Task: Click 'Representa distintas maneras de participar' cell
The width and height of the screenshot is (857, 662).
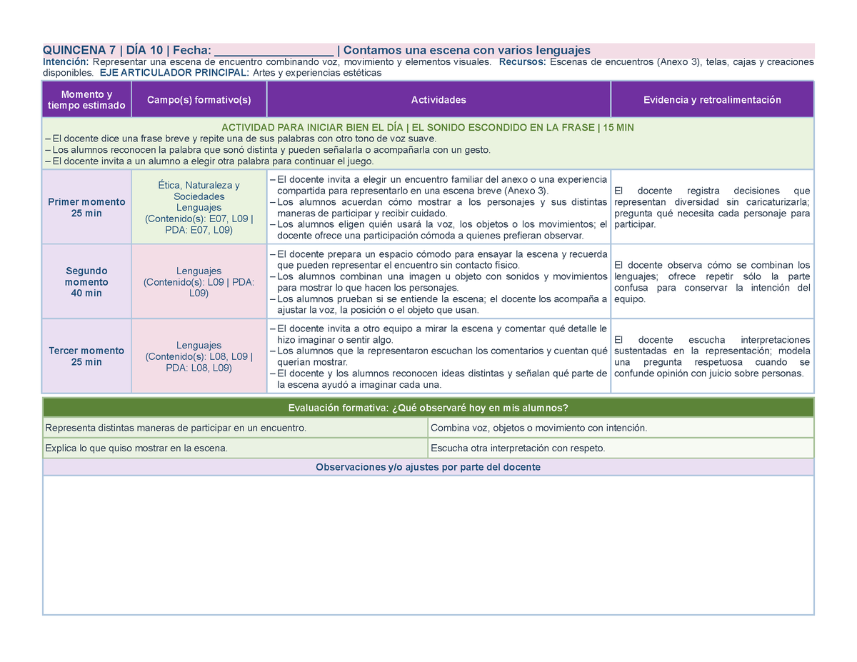Action: pyautogui.click(x=235, y=428)
